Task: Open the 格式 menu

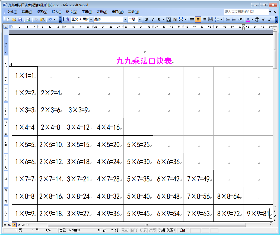Action: coord(71,12)
